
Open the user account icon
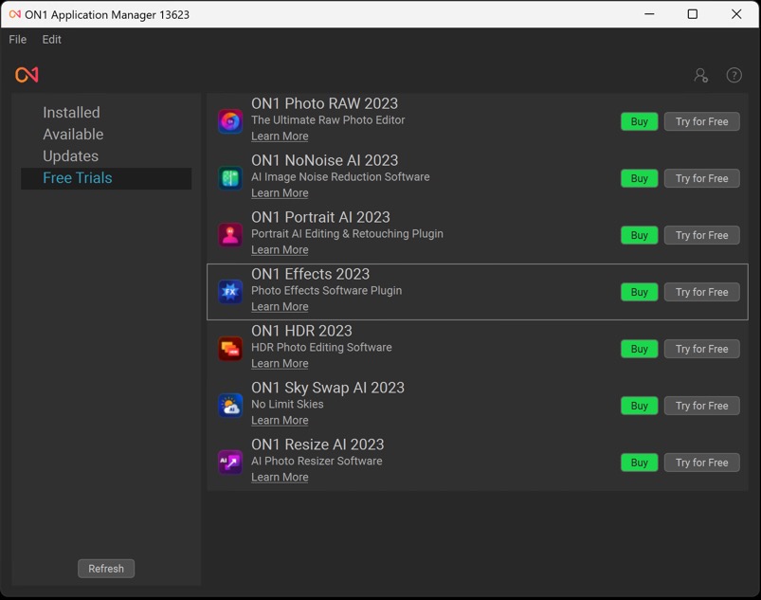(x=700, y=75)
